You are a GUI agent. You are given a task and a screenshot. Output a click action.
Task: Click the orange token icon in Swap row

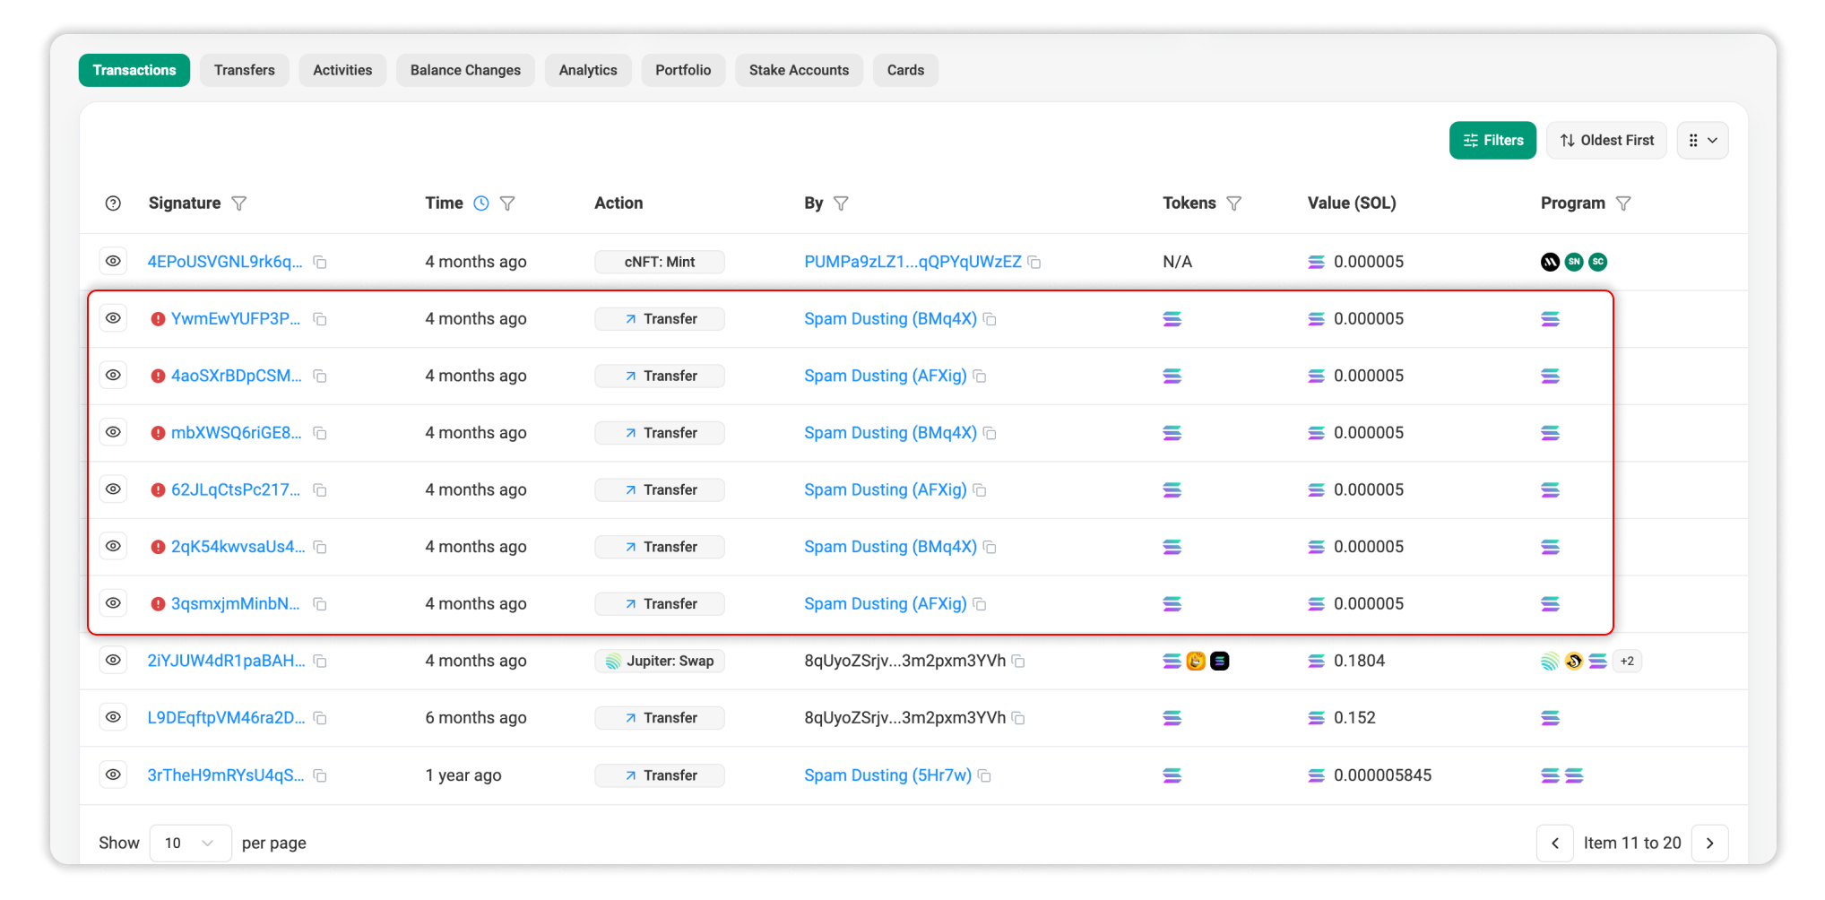pyautogui.click(x=1196, y=662)
